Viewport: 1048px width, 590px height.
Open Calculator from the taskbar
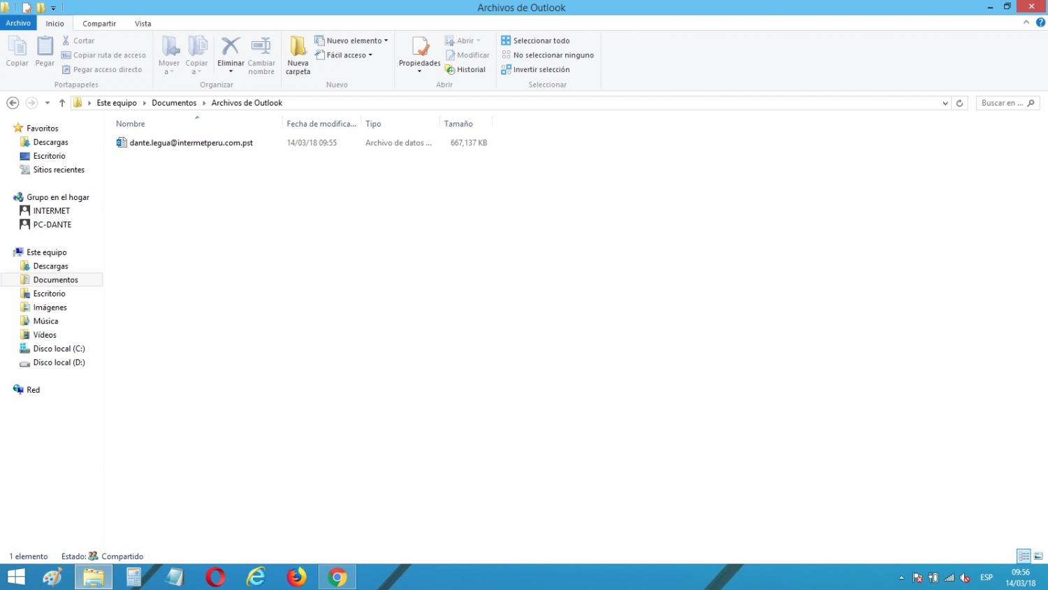pos(133,577)
